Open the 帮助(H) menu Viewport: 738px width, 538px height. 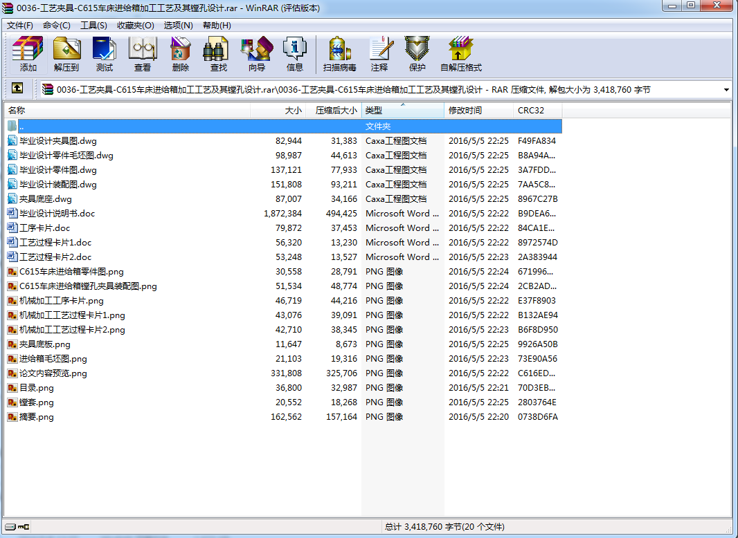217,26
